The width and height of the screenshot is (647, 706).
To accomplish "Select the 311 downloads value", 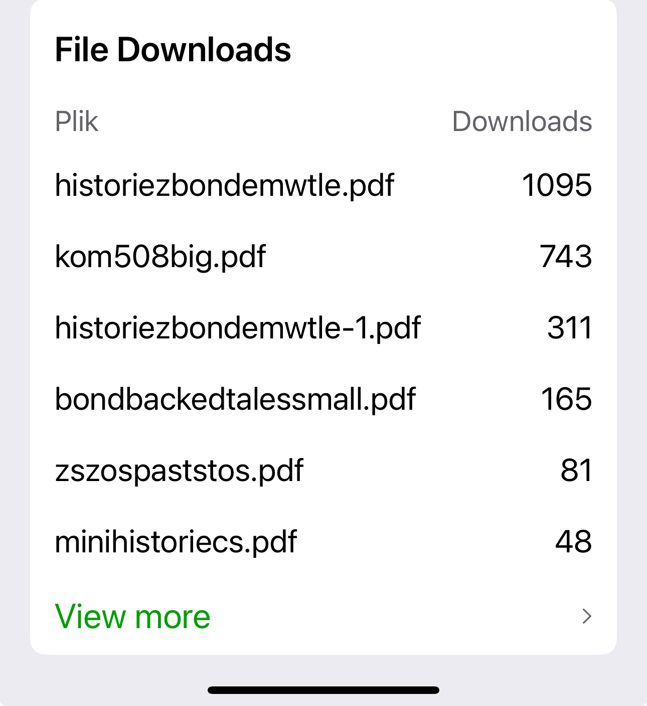I will pos(569,328).
